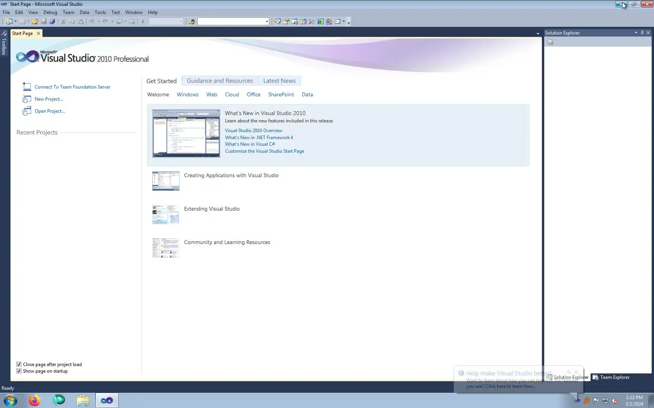The image size is (654, 408).
Task: Click the Extending Visual Studio thumbnail
Action: 166,214
